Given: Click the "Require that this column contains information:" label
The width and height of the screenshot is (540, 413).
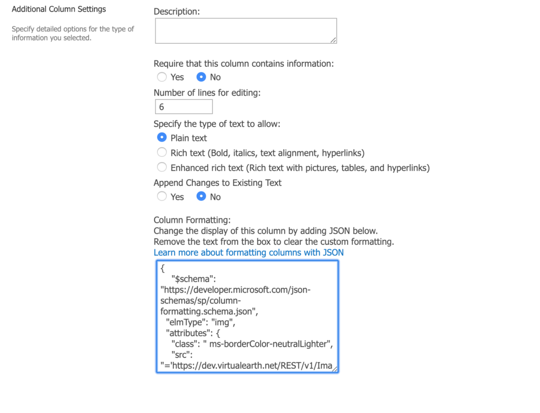Looking at the screenshot, I should click(244, 64).
